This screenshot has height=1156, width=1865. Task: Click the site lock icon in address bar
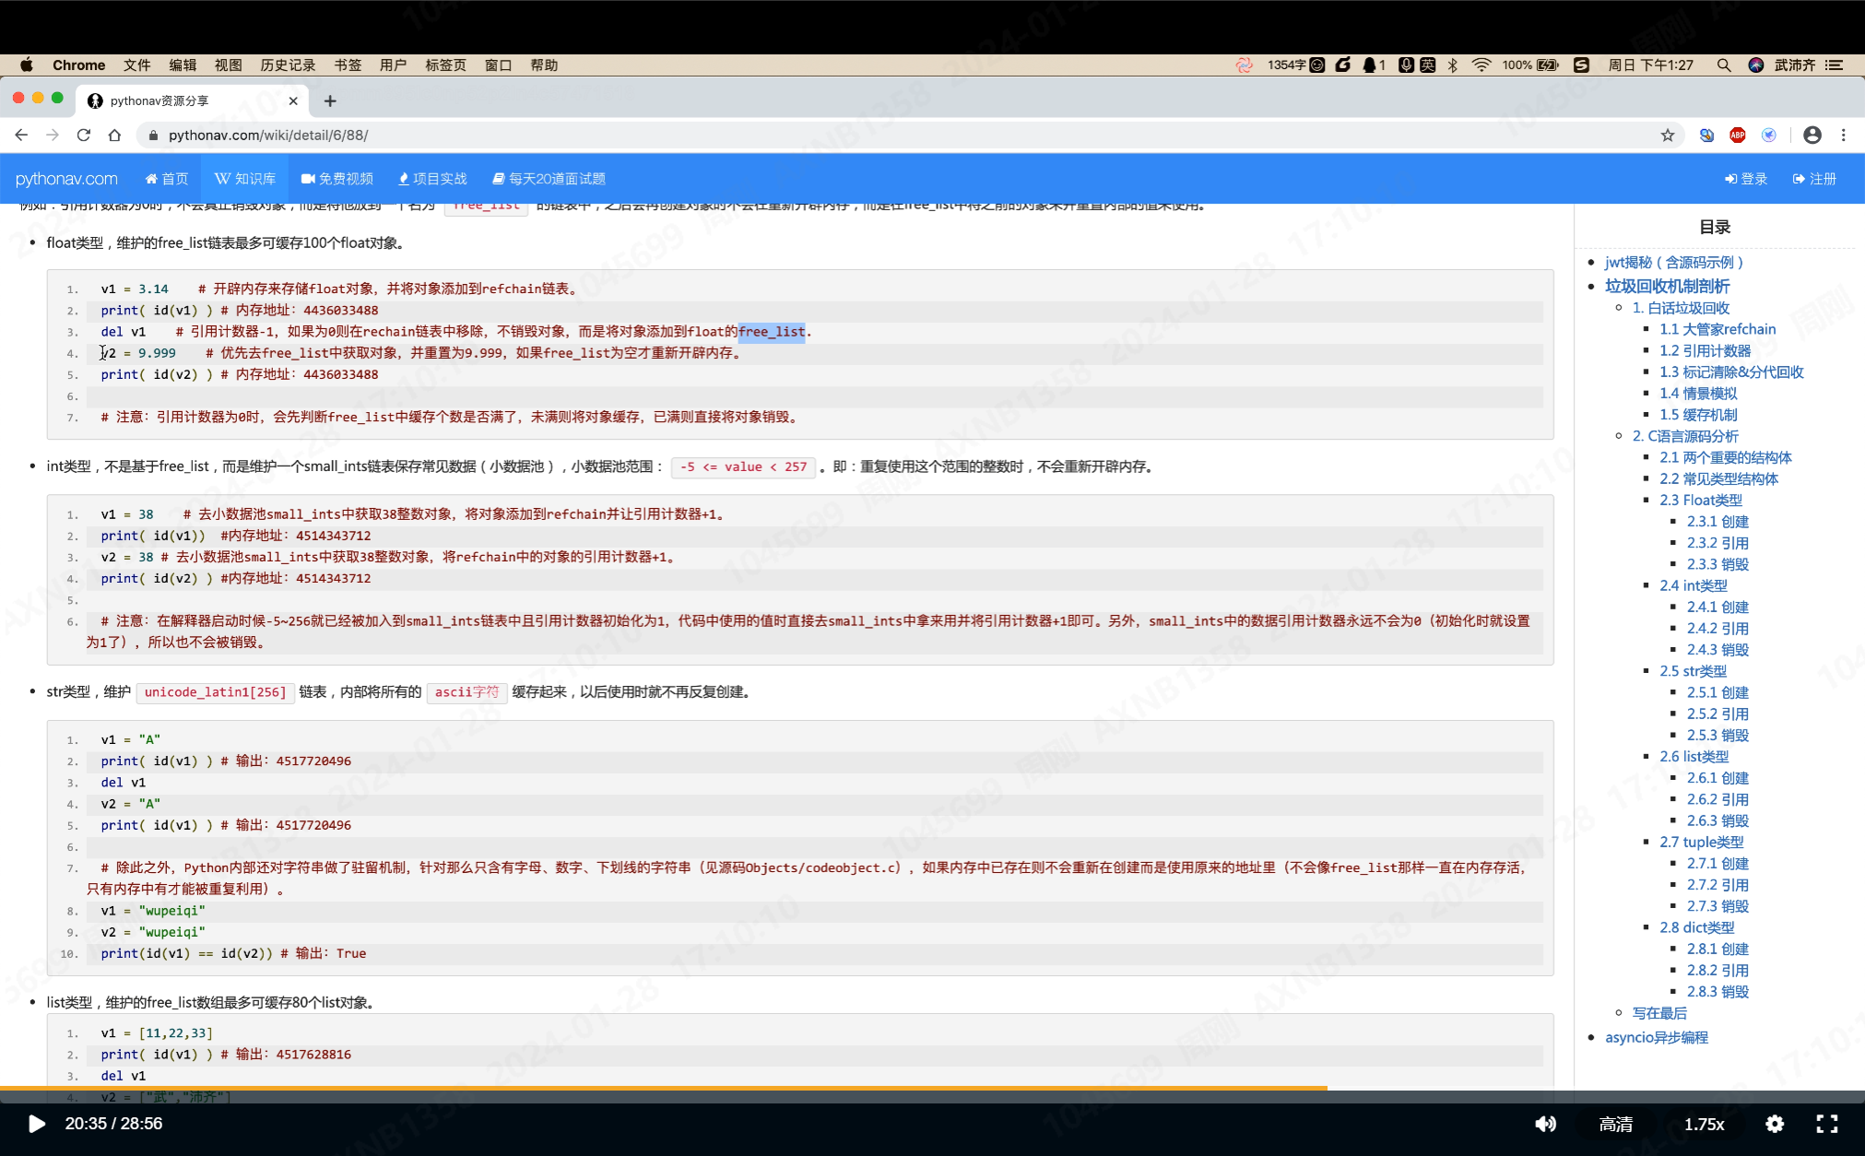point(153,135)
